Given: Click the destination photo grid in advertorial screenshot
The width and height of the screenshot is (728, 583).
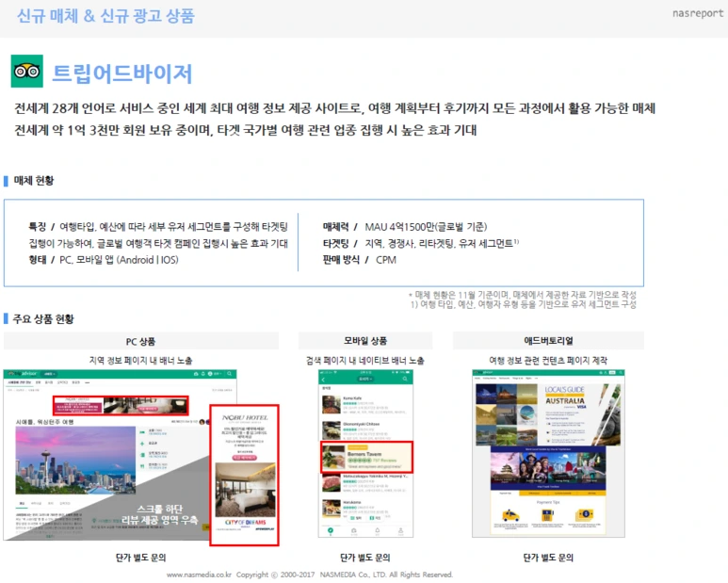Looking at the screenshot, I should [507, 414].
